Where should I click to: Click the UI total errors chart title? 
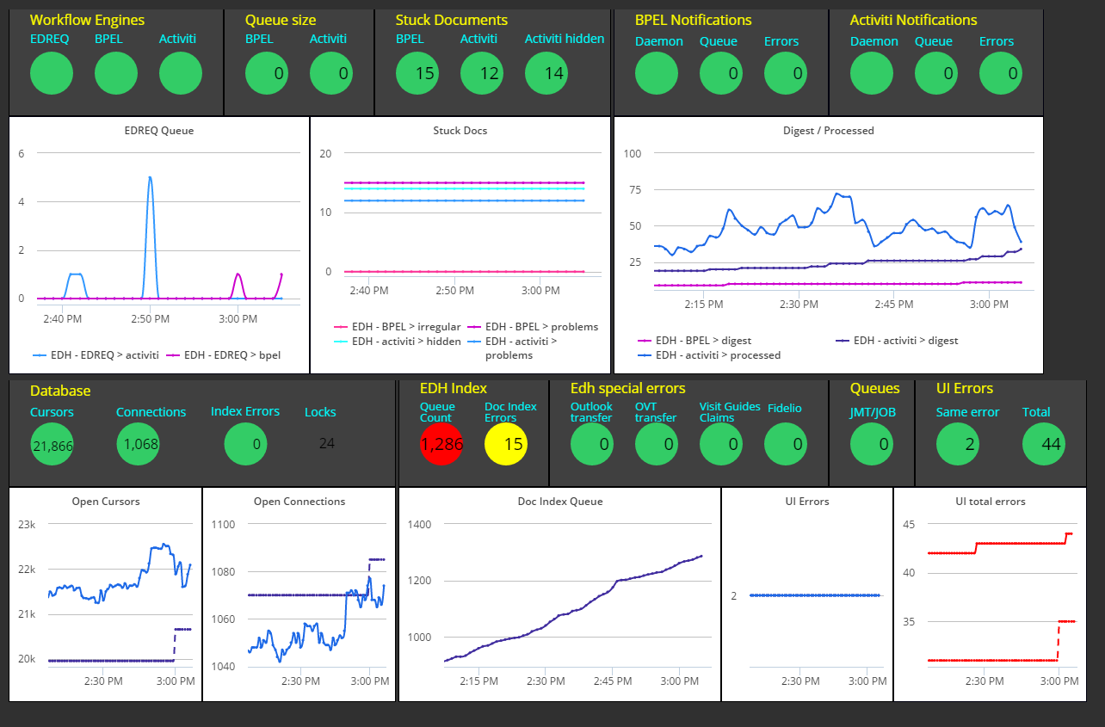point(991,502)
